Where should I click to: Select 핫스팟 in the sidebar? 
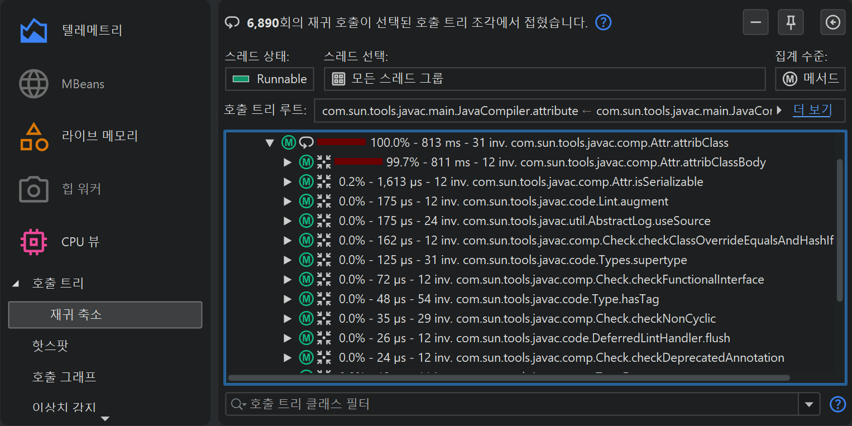pyautogui.click(x=50, y=346)
